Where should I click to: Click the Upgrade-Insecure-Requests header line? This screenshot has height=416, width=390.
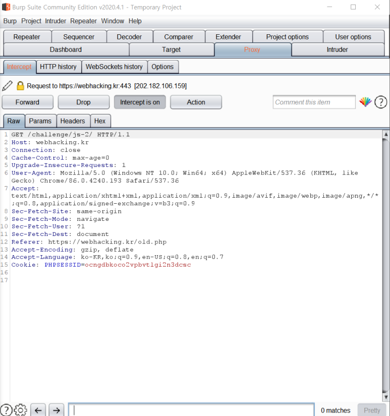(69, 165)
